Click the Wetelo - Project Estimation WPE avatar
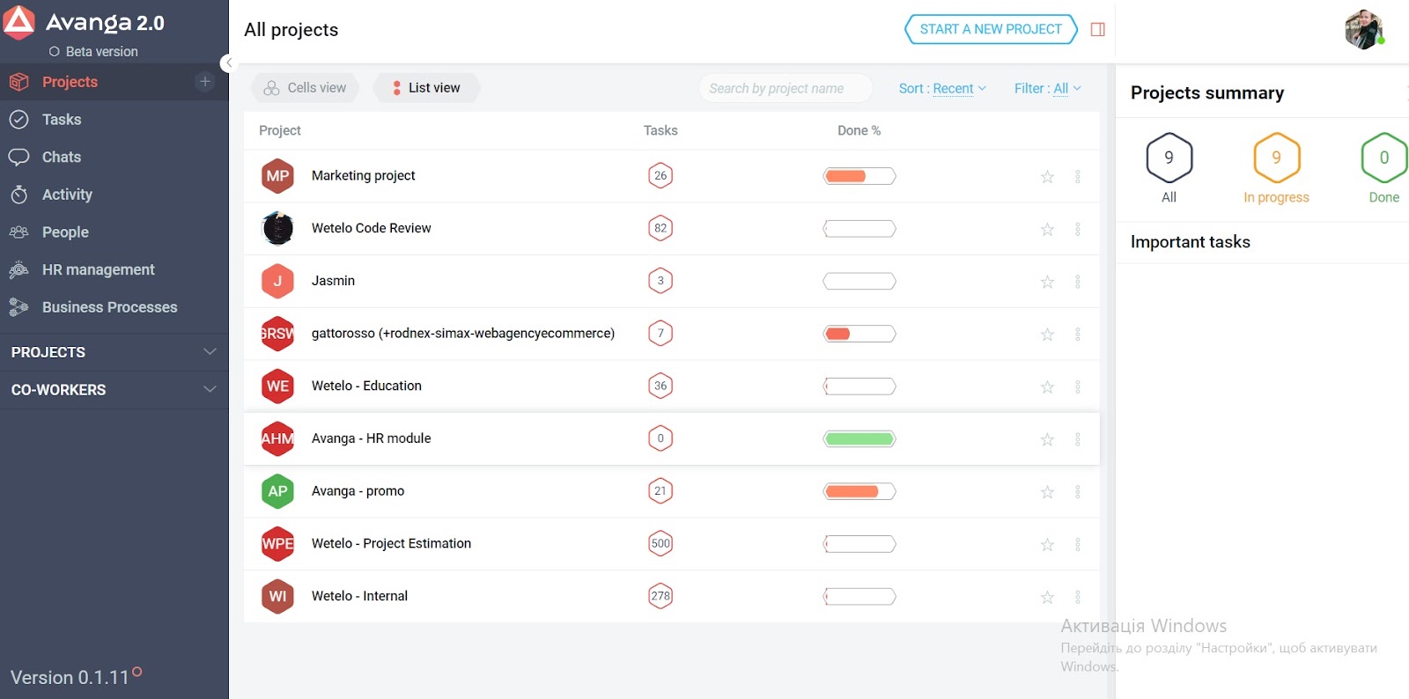Screen dimensions: 1409x699 (x=277, y=544)
